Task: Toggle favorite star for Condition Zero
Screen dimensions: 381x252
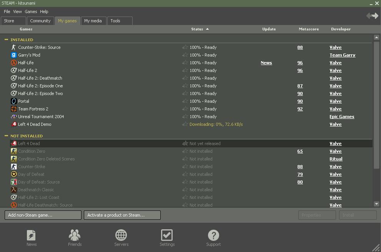Action: click(x=185, y=151)
